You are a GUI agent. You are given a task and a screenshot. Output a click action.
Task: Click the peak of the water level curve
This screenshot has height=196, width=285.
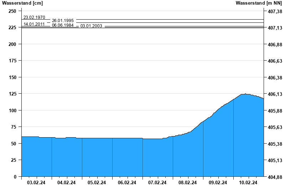(x=245, y=94)
